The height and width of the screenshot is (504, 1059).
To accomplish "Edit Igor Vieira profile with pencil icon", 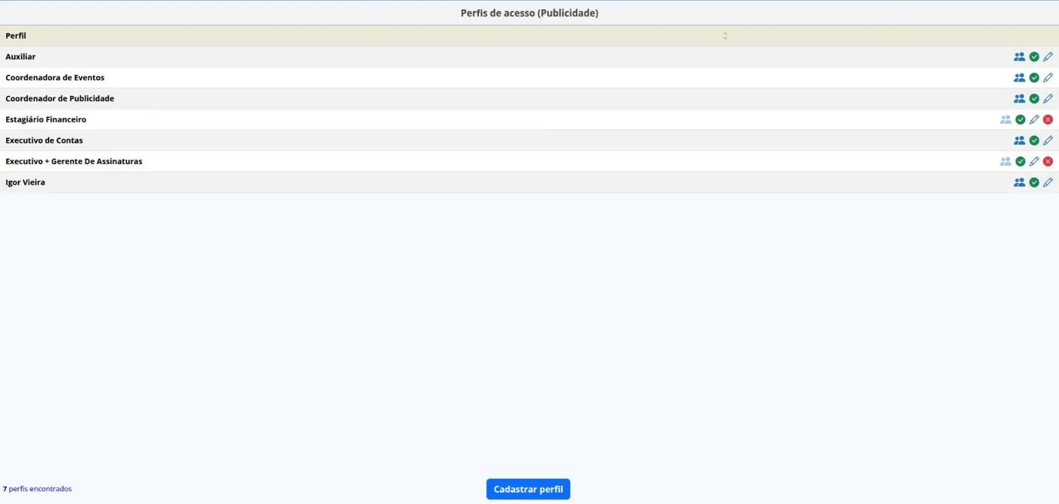I will coord(1048,182).
